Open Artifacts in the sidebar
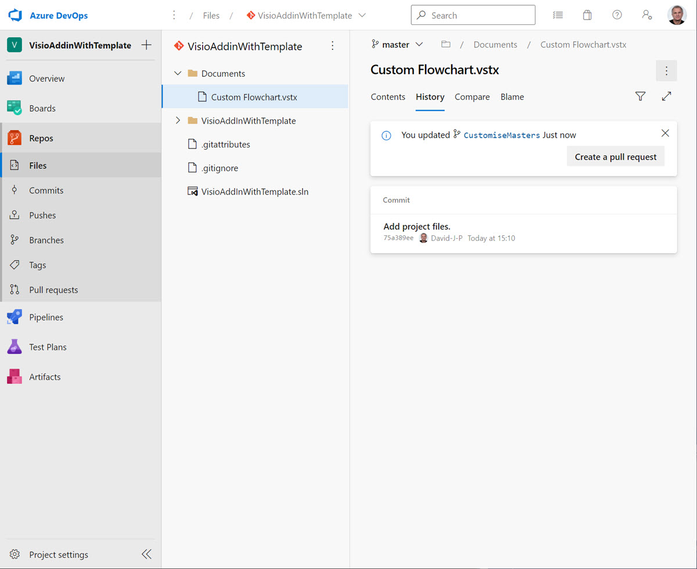The width and height of the screenshot is (697, 569). tap(81, 377)
